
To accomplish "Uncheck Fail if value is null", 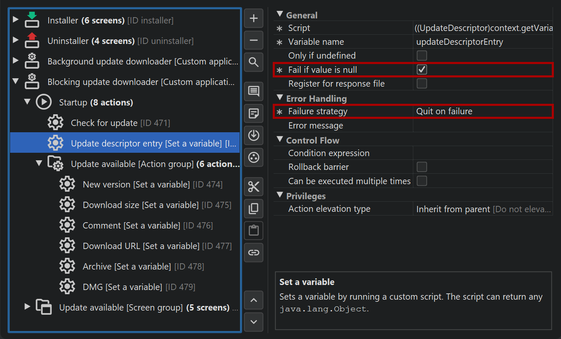I will point(422,70).
